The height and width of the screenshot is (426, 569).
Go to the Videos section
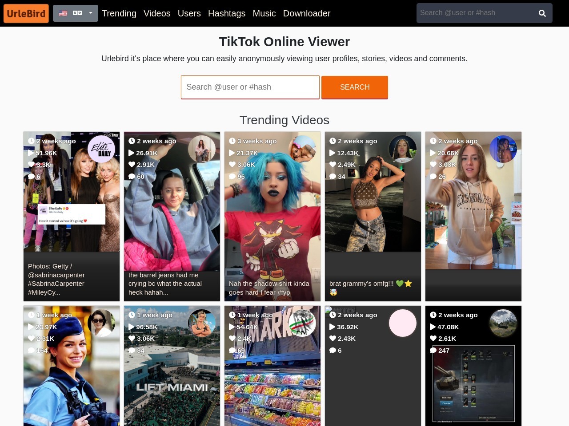coord(157,13)
